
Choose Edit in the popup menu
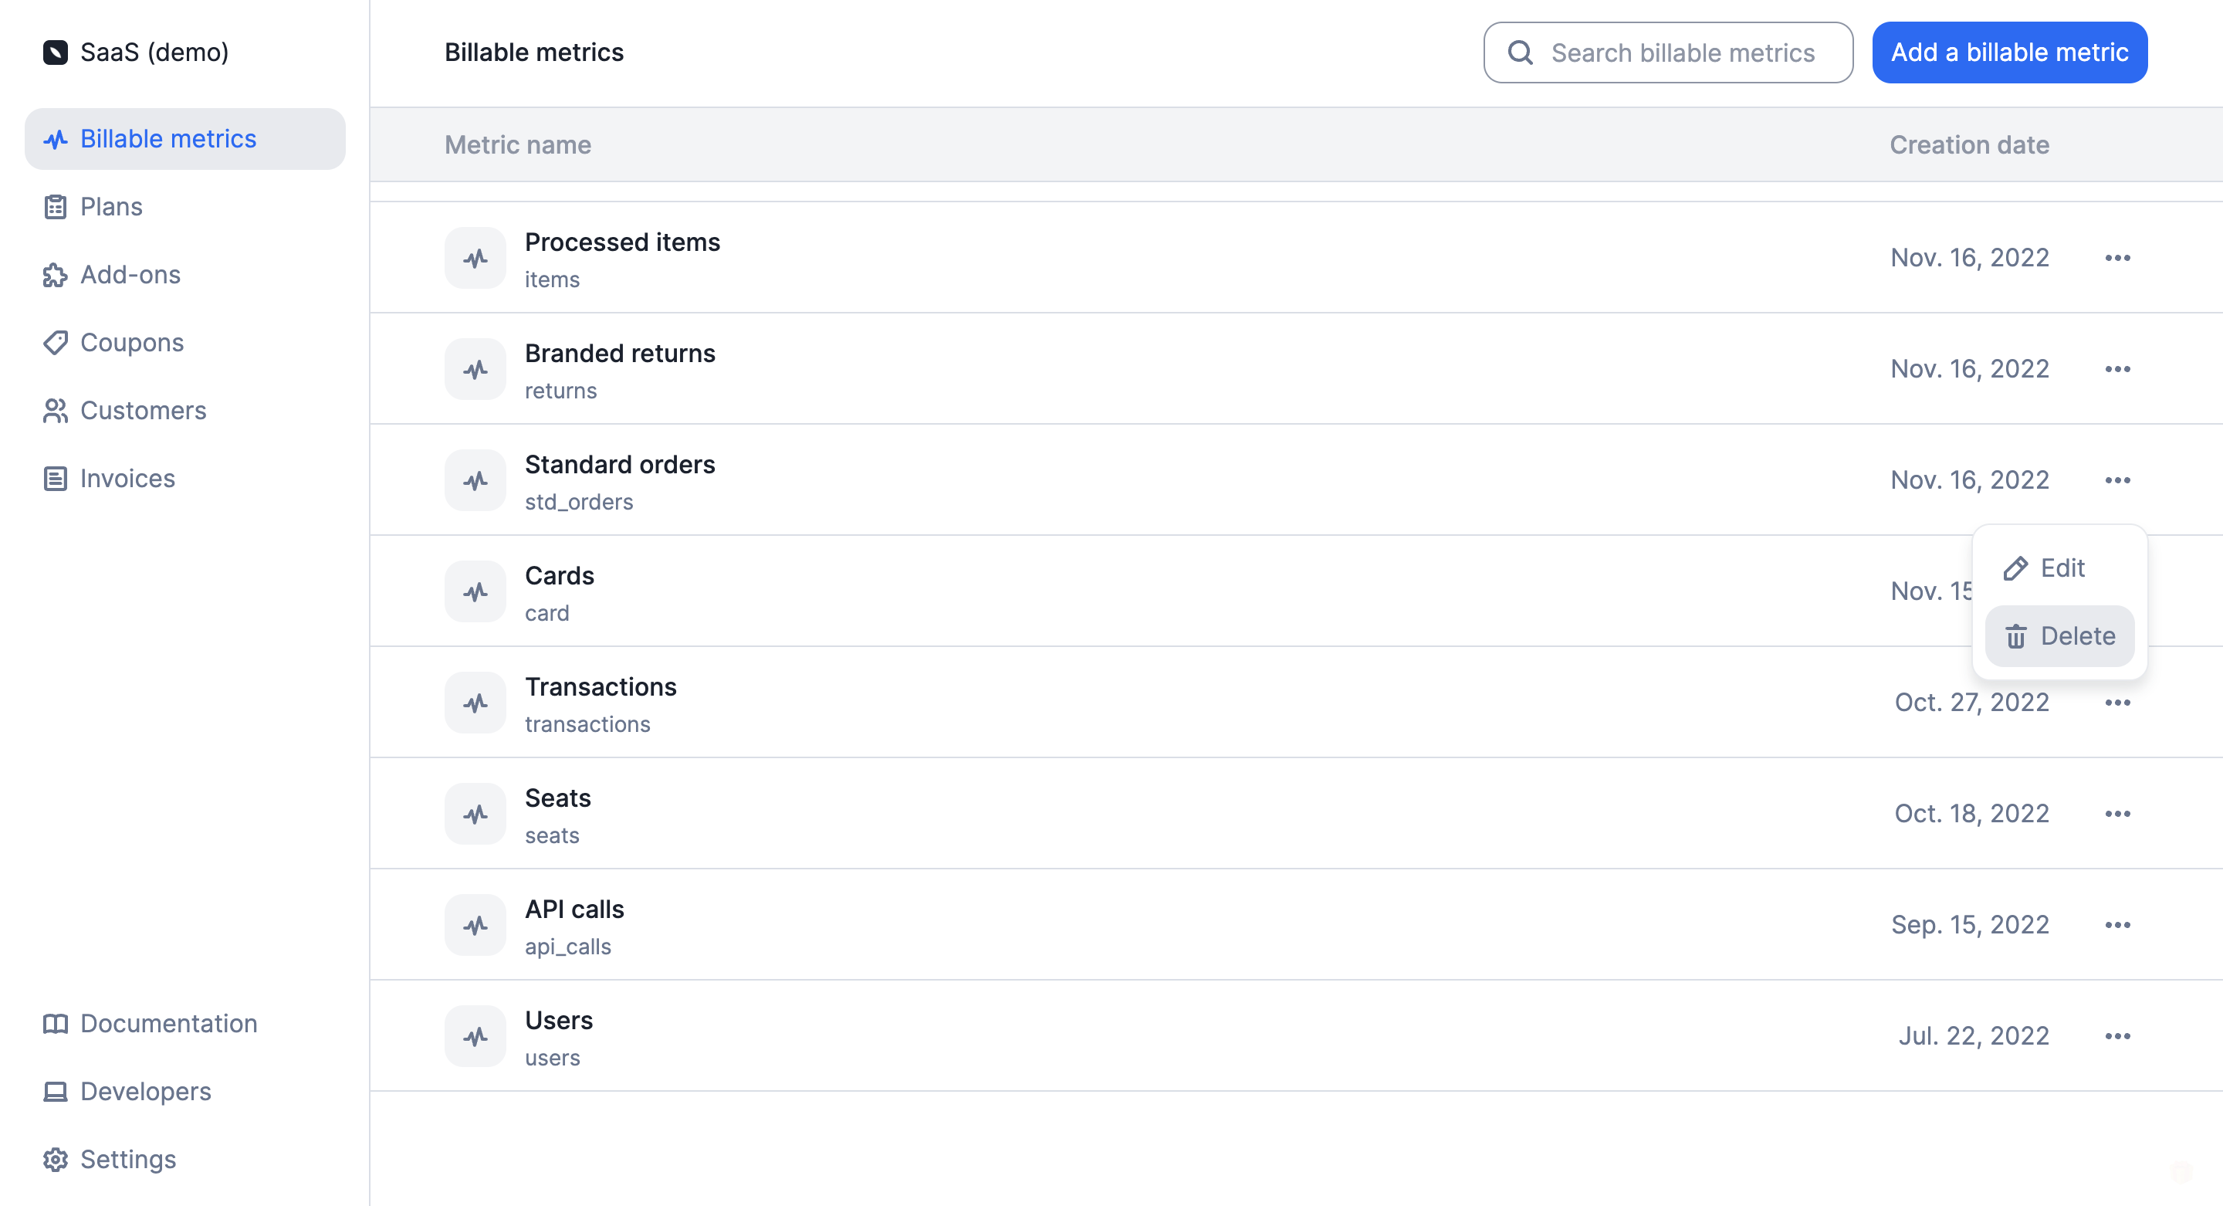coord(2061,568)
